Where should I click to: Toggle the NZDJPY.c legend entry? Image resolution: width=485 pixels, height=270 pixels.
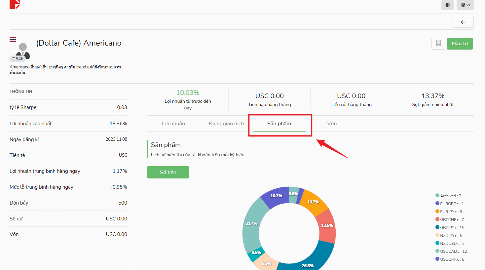449,235
